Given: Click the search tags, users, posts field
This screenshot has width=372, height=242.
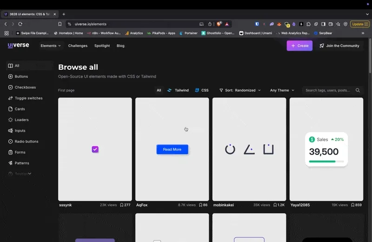Looking at the screenshot, I should pyautogui.click(x=328, y=90).
